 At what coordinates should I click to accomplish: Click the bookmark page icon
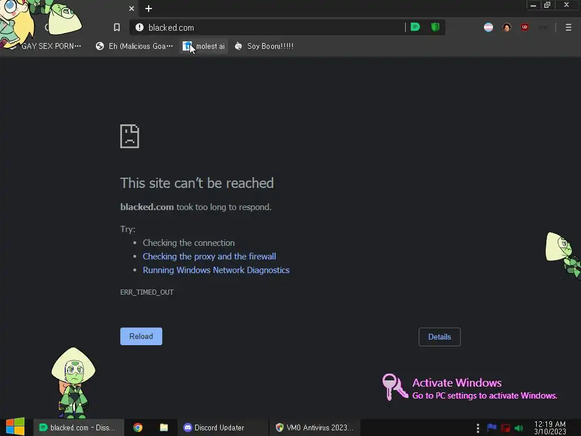(117, 27)
